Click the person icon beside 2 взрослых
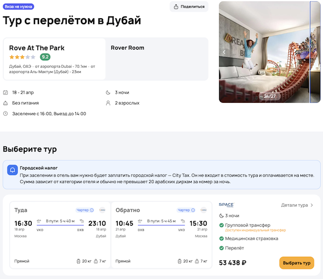323x279 pixels. click(109, 103)
